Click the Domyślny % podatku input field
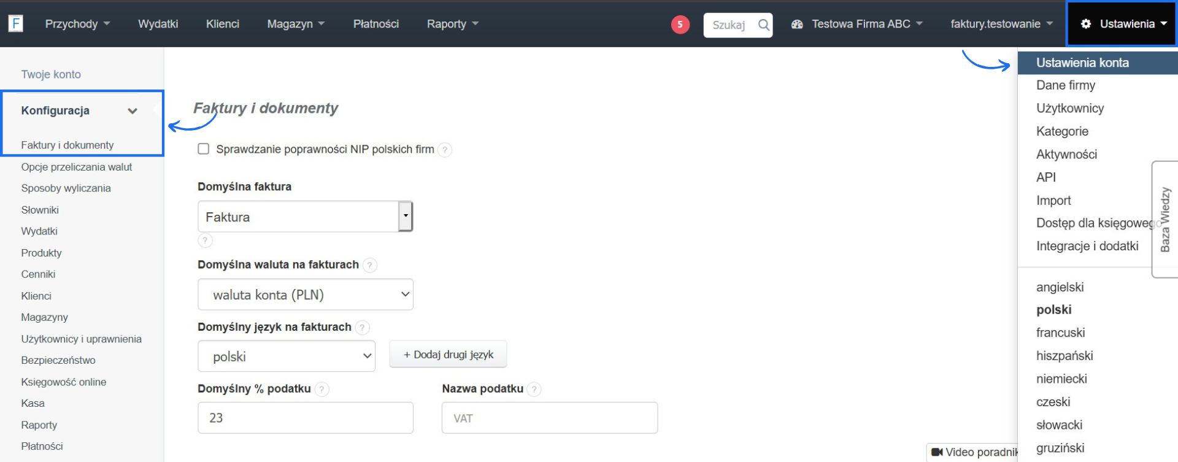The height and width of the screenshot is (462, 1178). pyautogui.click(x=305, y=418)
